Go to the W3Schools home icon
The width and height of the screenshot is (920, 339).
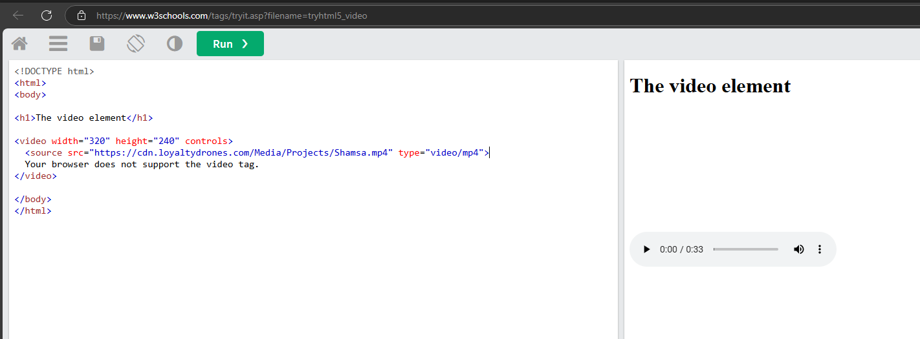tap(19, 44)
